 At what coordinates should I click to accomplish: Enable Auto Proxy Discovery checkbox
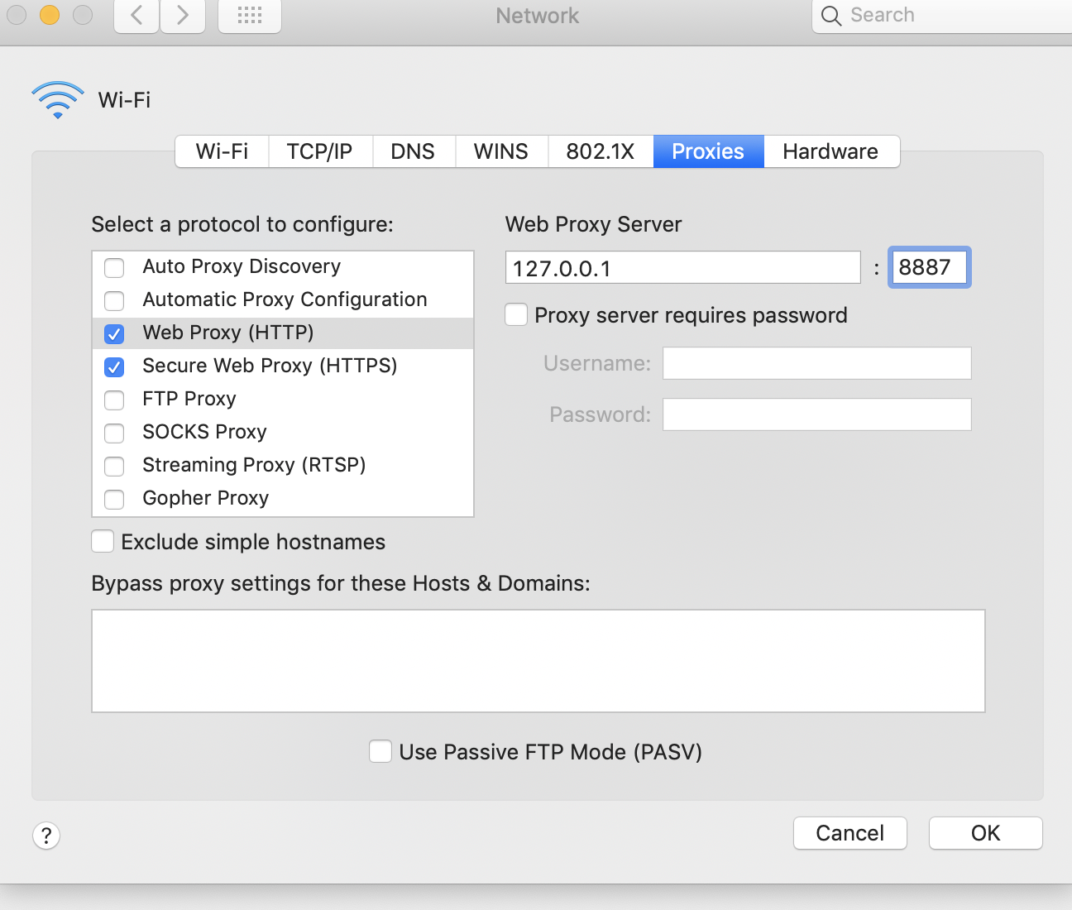[x=114, y=267]
